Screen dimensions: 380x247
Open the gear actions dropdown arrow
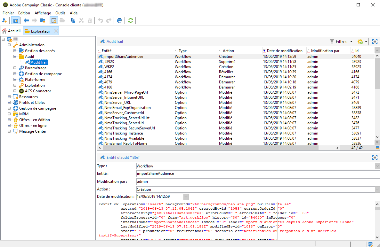pyautogui.click(x=366, y=42)
